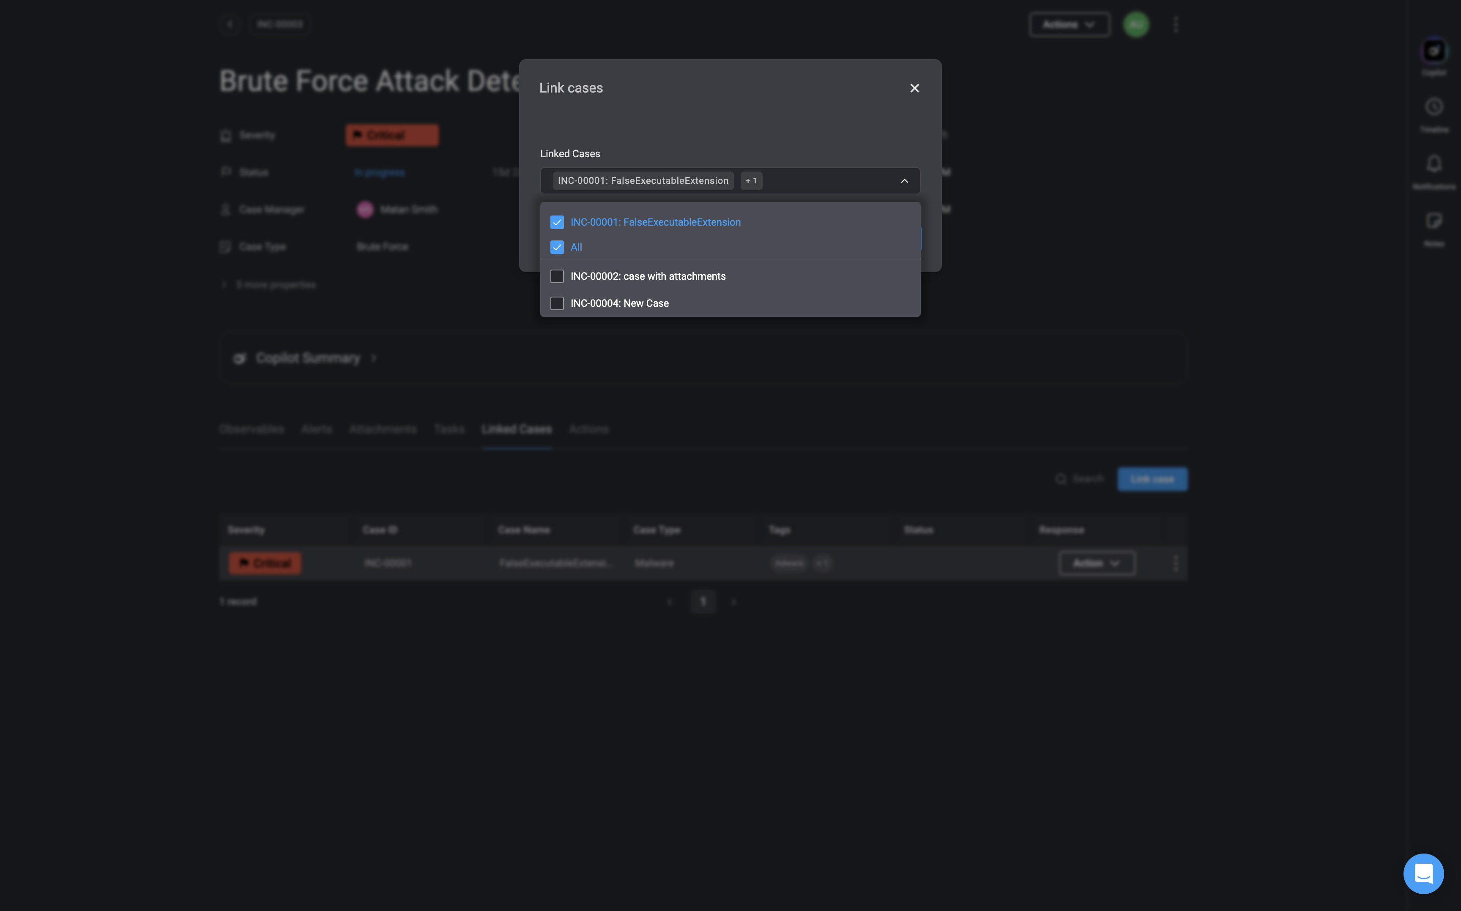Click the +1 selected cases chip
The width and height of the screenshot is (1461, 911).
(751, 181)
